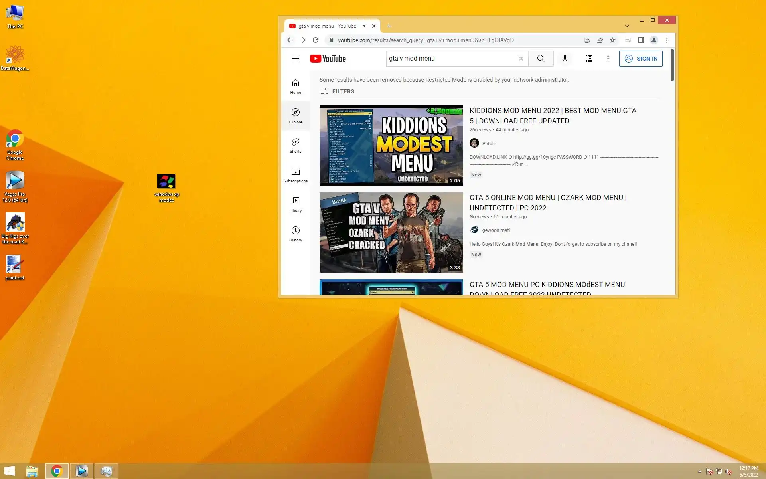766x479 pixels.
Task: Expand the search FILTERS options
Action: pyautogui.click(x=337, y=91)
